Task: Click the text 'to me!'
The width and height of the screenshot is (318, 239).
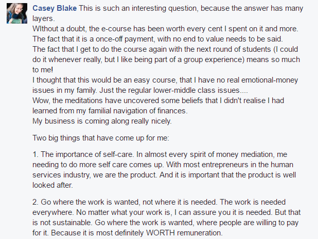Action: (43, 70)
